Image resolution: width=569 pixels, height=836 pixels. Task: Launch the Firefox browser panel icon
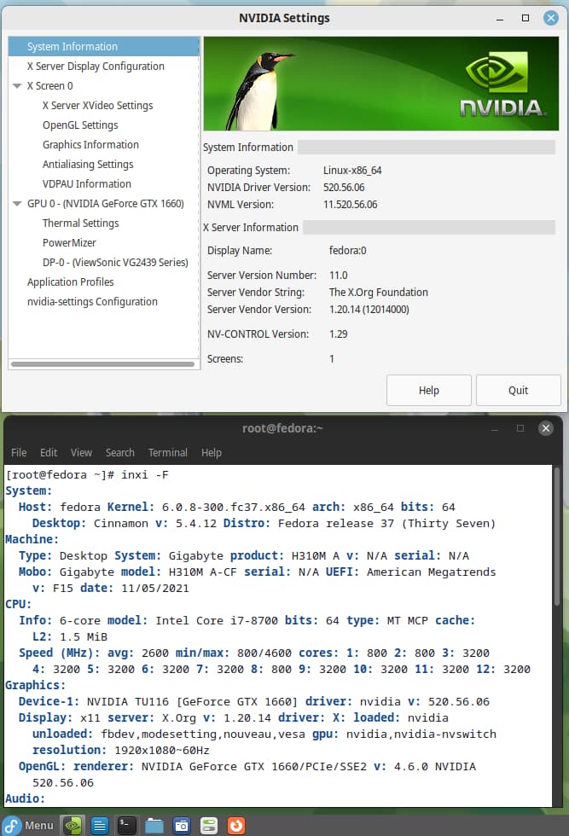[235, 826]
